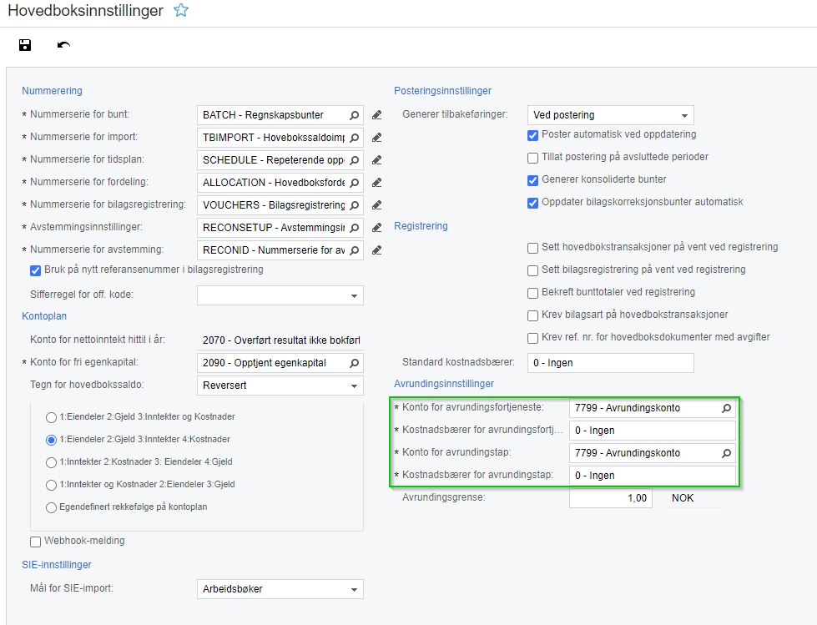Screen dimensions: 817x625
Task: Click Kostnadsbærer for avrundingsfortjeneste field
Action: 653,431
